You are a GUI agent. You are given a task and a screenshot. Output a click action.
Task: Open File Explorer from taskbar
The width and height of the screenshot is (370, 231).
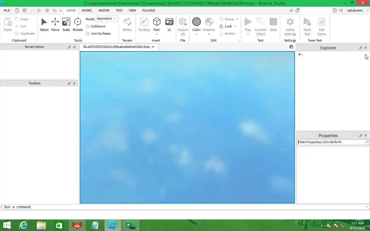click(41, 225)
